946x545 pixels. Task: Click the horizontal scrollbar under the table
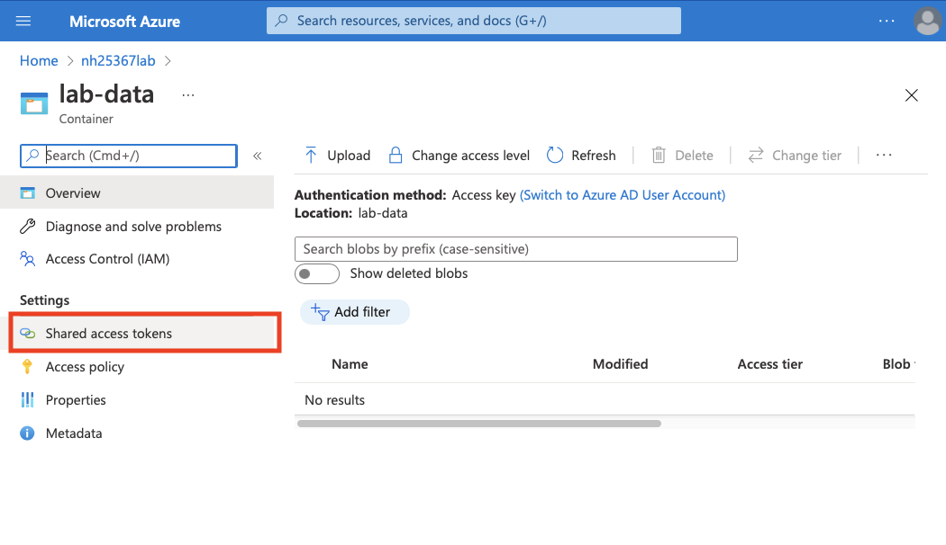(478, 423)
